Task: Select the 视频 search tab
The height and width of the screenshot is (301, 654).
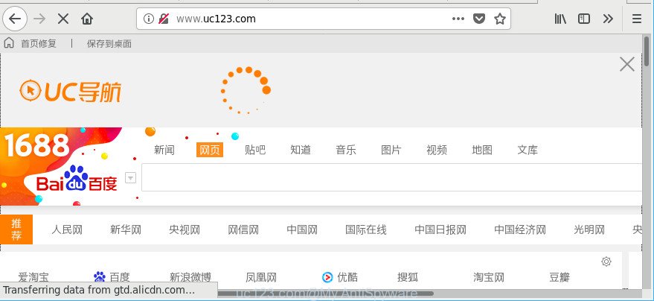Action: pyautogui.click(x=437, y=150)
